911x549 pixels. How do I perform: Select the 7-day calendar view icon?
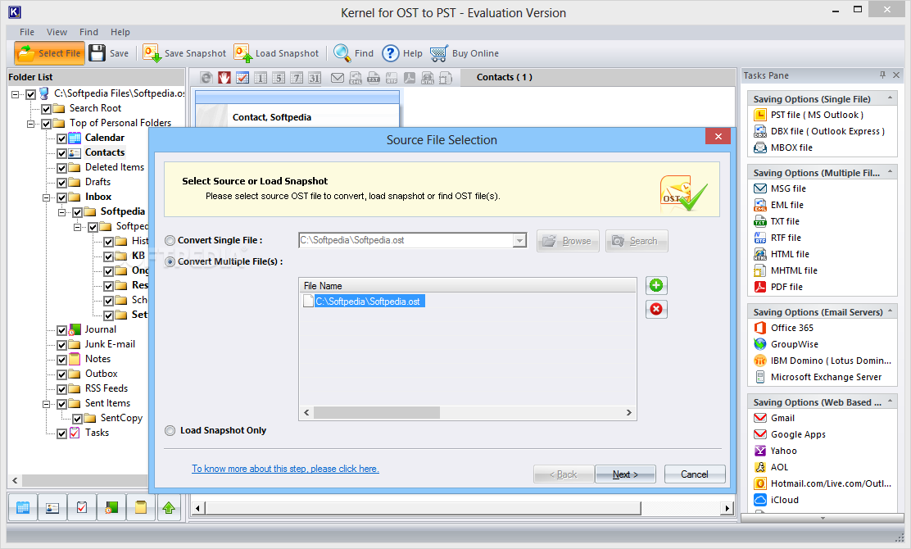(x=297, y=77)
